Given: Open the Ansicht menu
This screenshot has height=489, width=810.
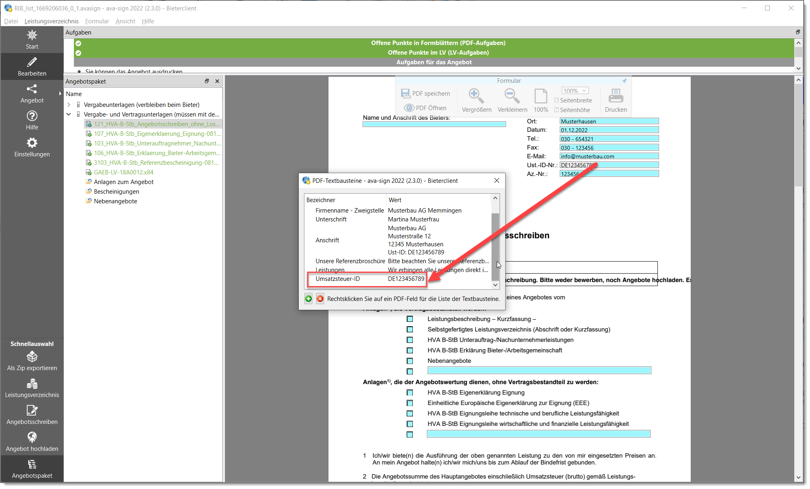Looking at the screenshot, I should [125, 21].
